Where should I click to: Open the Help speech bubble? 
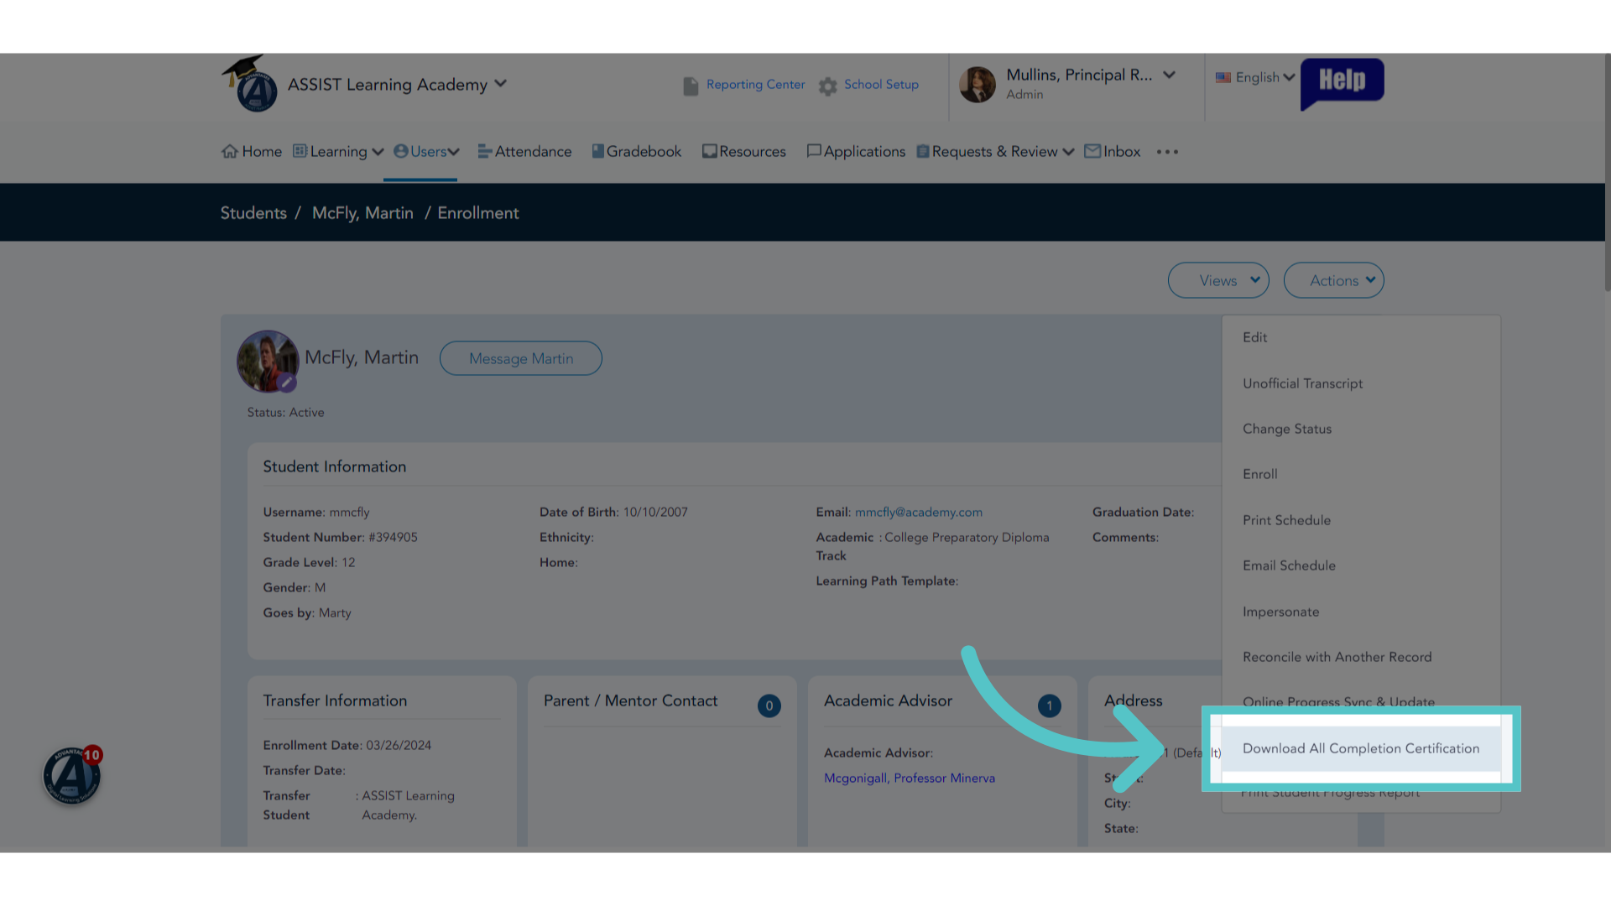pos(1342,84)
